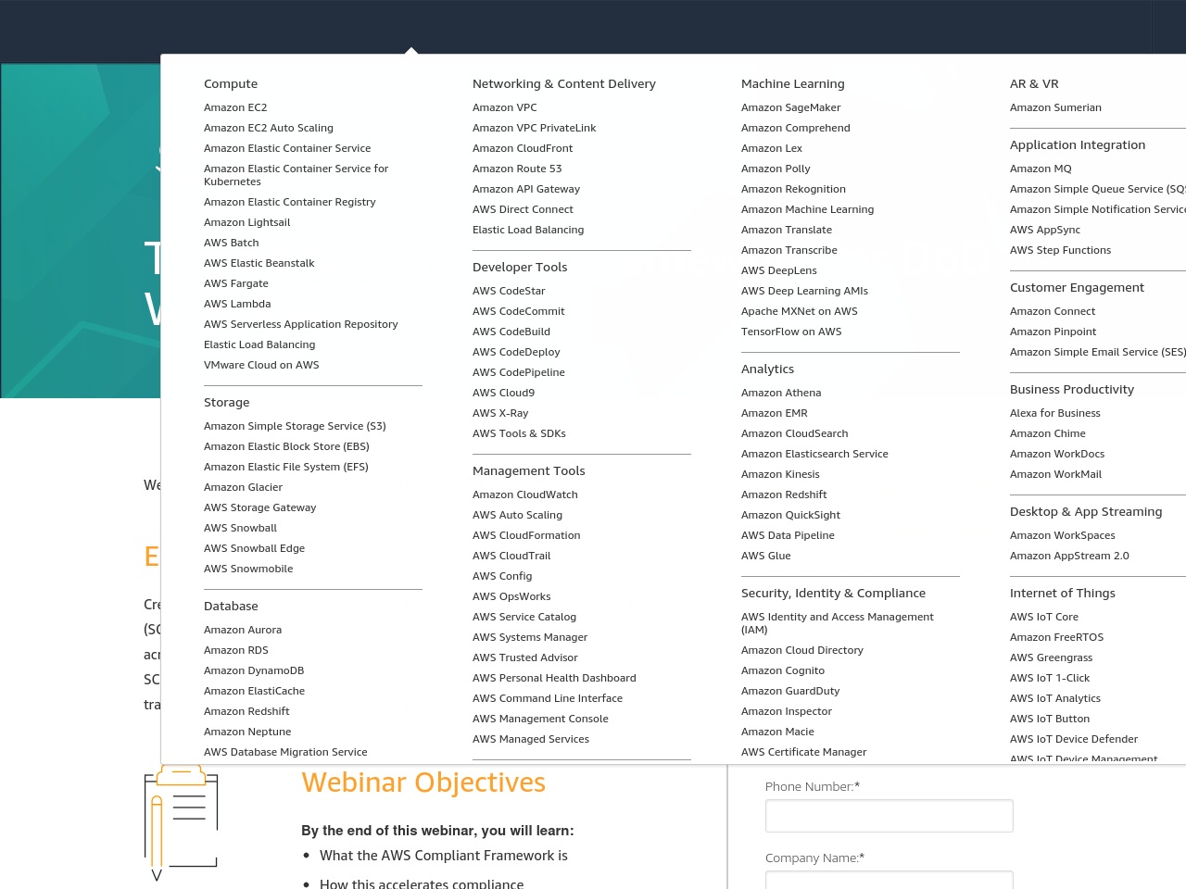Open AWS Identity and Access Management (IAM)
The height and width of the screenshot is (889, 1186).
[838, 623]
